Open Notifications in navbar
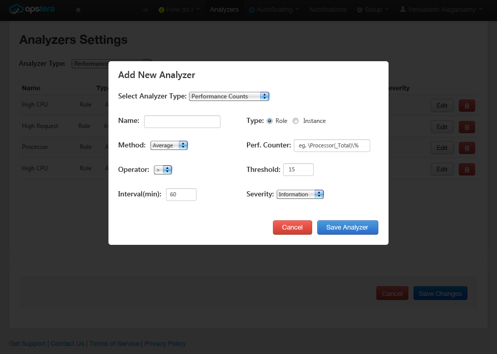The image size is (497, 354). coord(328,10)
